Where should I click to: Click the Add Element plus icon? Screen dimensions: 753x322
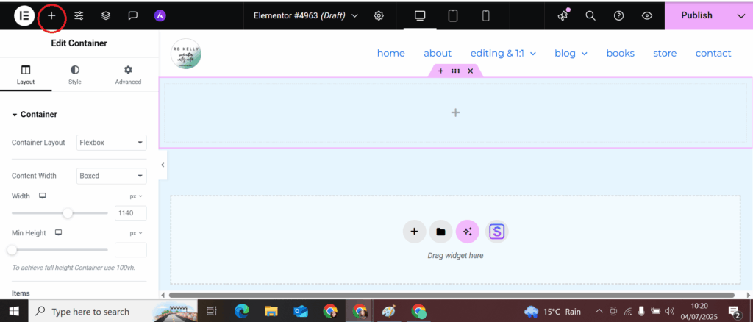51,16
